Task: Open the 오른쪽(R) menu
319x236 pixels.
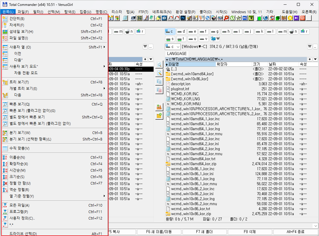Action: [309, 12]
